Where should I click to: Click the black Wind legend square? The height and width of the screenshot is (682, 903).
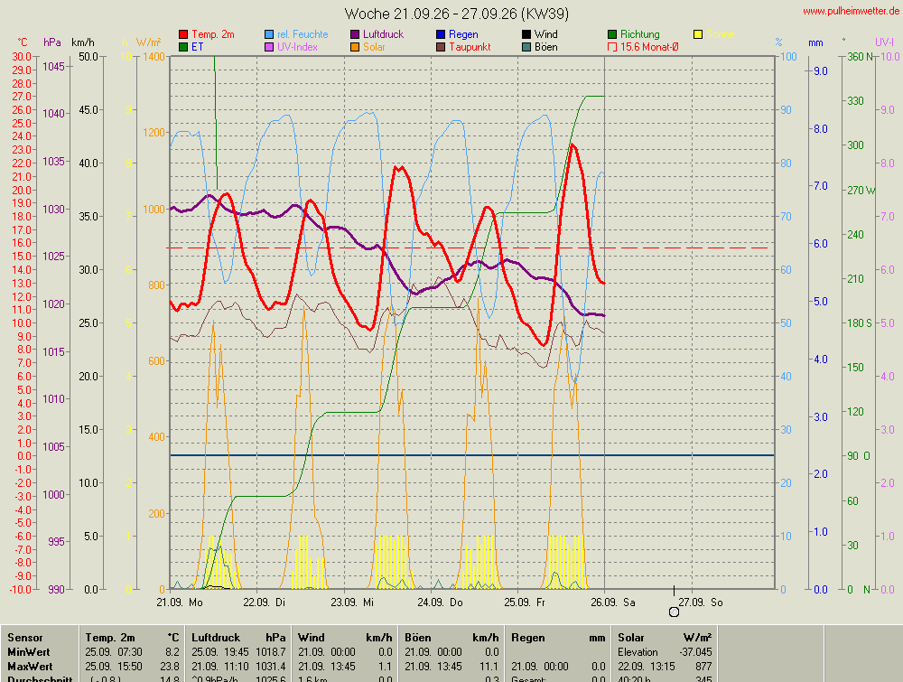[526, 34]
